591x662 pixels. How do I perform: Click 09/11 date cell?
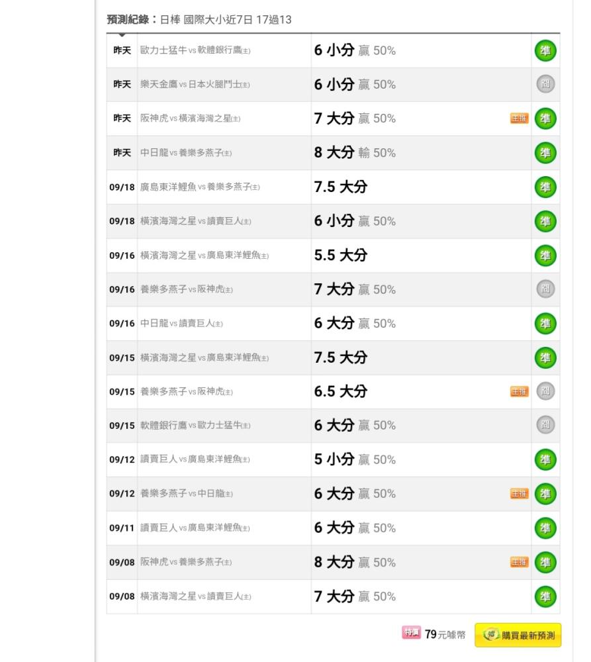click(x=122, y=528)
